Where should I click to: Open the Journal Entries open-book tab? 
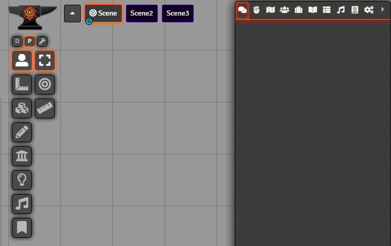pyautogui.click(x=313, y=10)
